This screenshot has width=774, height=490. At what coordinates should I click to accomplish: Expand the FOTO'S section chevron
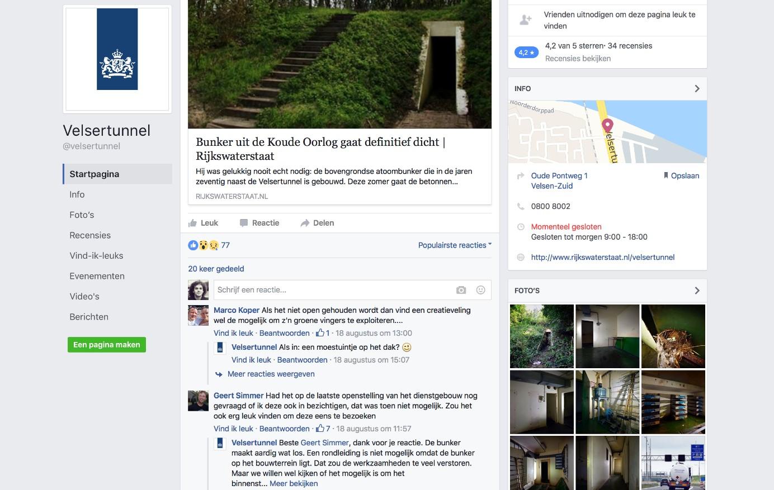pos(697,291)
